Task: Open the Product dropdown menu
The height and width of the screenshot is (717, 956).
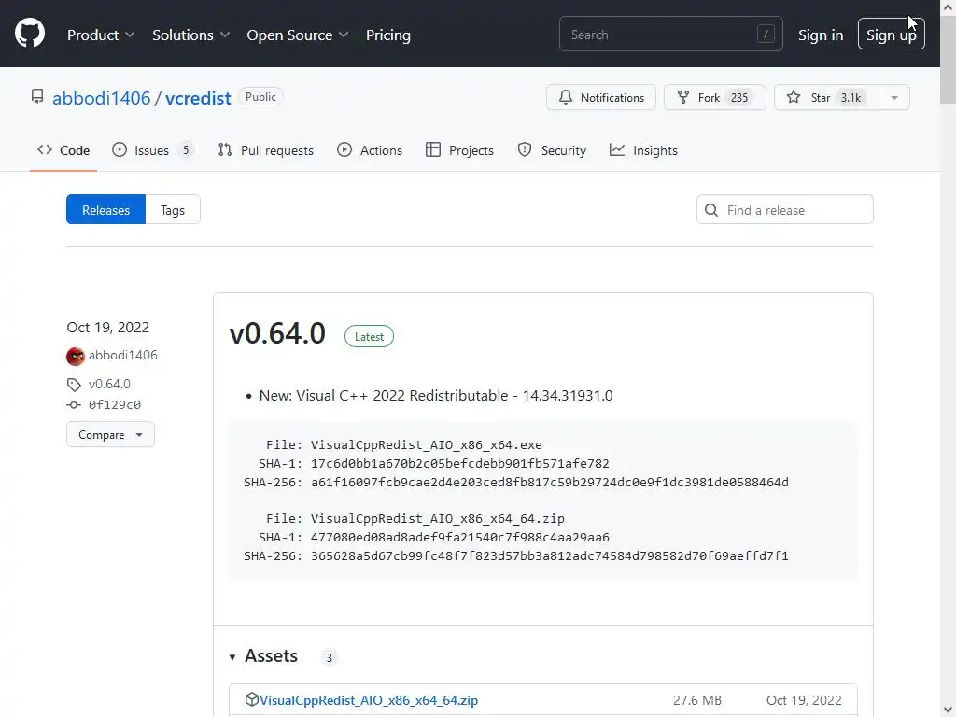Action: coord(101,35)
